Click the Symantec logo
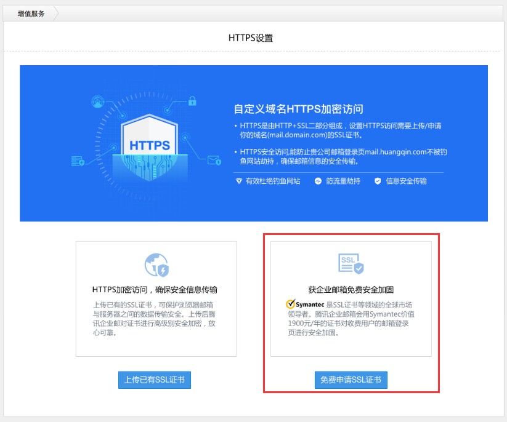The image size is (507, 422). [x=300, y=305]
